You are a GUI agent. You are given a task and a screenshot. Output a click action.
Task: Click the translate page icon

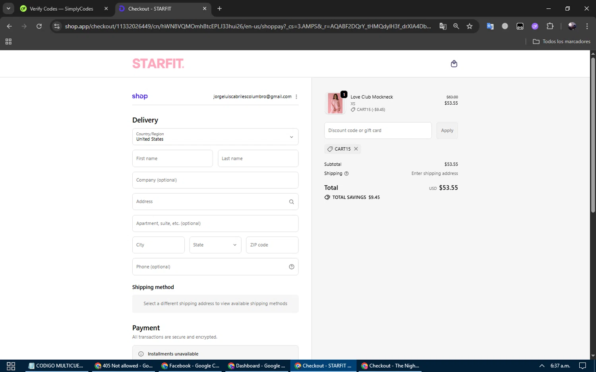click(443, 26)
